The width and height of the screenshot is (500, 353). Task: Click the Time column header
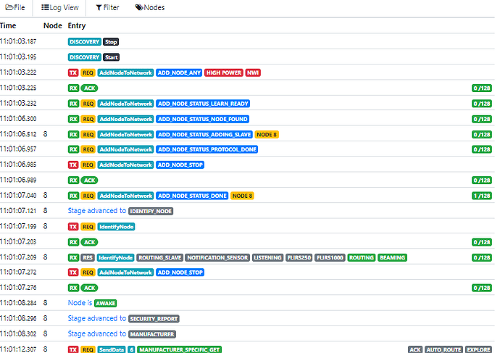coord(8,26)
